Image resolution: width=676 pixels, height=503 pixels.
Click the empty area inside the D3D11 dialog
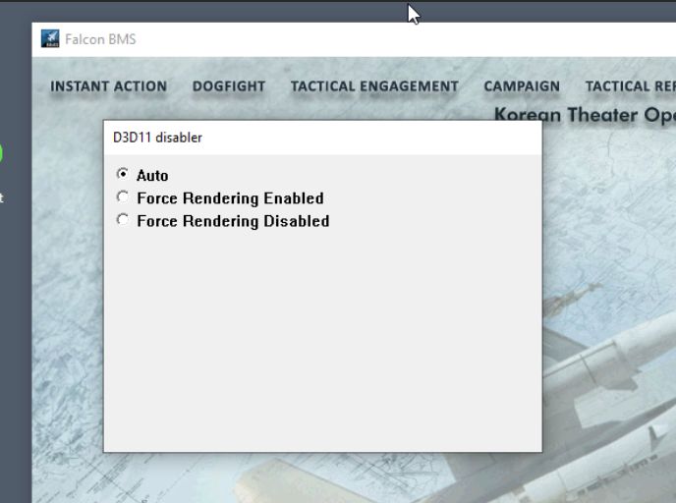click(x=322, y=344)
